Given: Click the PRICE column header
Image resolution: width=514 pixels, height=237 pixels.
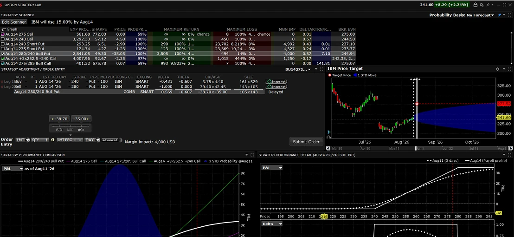Looking at the screenshot, I should (x=120, y=30).
